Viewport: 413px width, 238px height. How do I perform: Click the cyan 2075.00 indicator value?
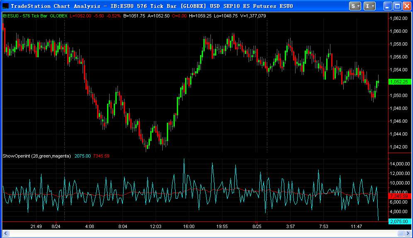pyautogui.click(x=83, y=156)
